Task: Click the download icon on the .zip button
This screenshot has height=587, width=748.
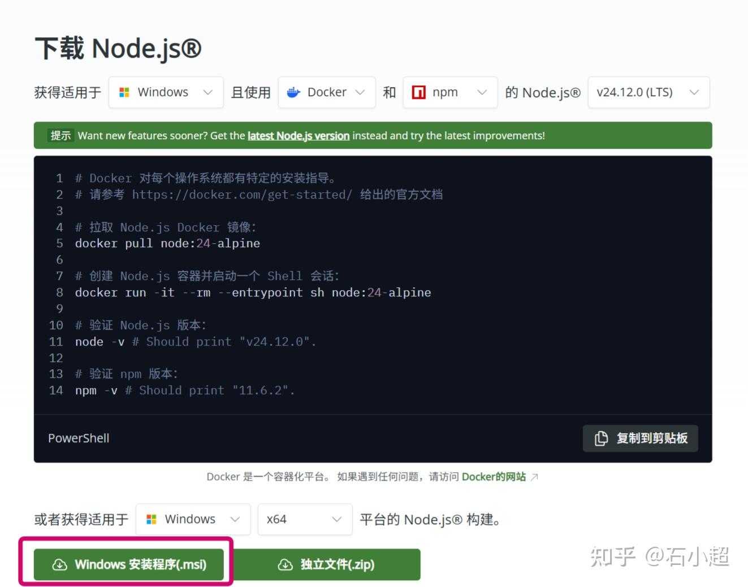Action: pyautogui.click(x=286, y=564)
